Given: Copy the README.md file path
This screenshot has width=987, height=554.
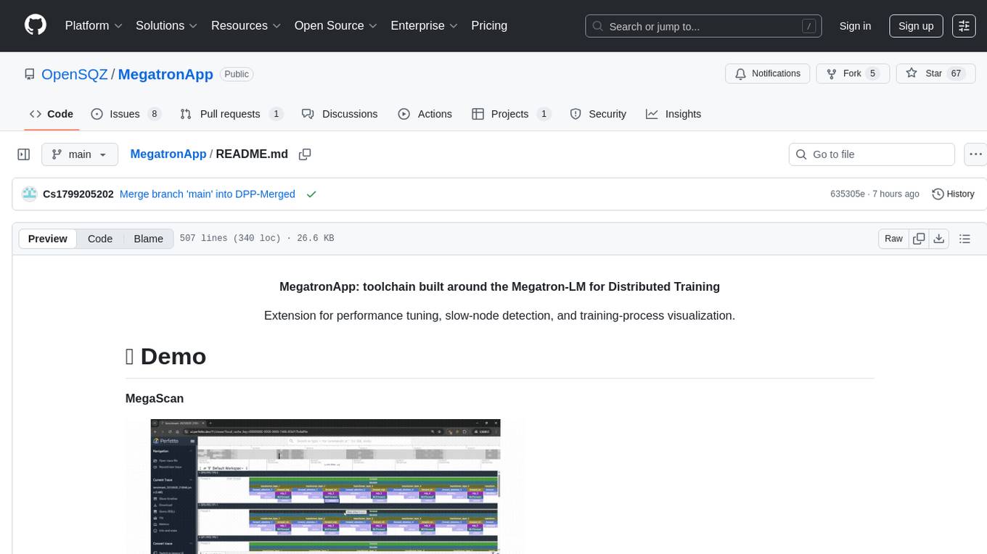Looking at the screenshot, I should [x=305, y=154].
